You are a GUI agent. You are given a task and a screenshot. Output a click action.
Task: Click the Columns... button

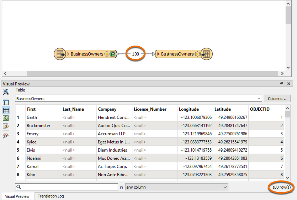pyautogui.click(x=277, y=98)
